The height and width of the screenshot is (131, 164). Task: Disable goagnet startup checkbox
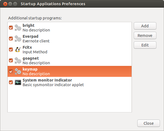pyautogui.click(x=11, y=60)
